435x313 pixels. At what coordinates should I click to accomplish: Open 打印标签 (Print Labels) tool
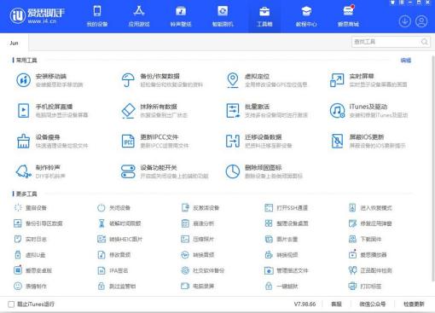point(365,286)
